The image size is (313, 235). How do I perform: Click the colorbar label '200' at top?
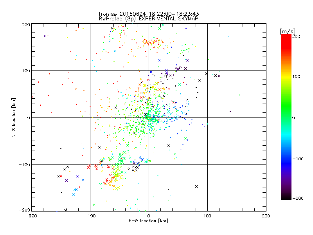tap(296, 36)
